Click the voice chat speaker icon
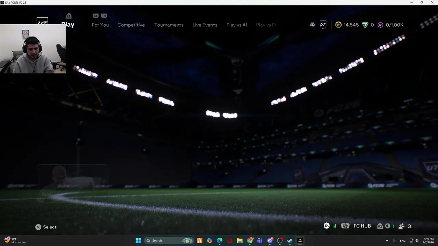Image resolution: width=438 pixels, height=246 pixels. click(387, 226)
